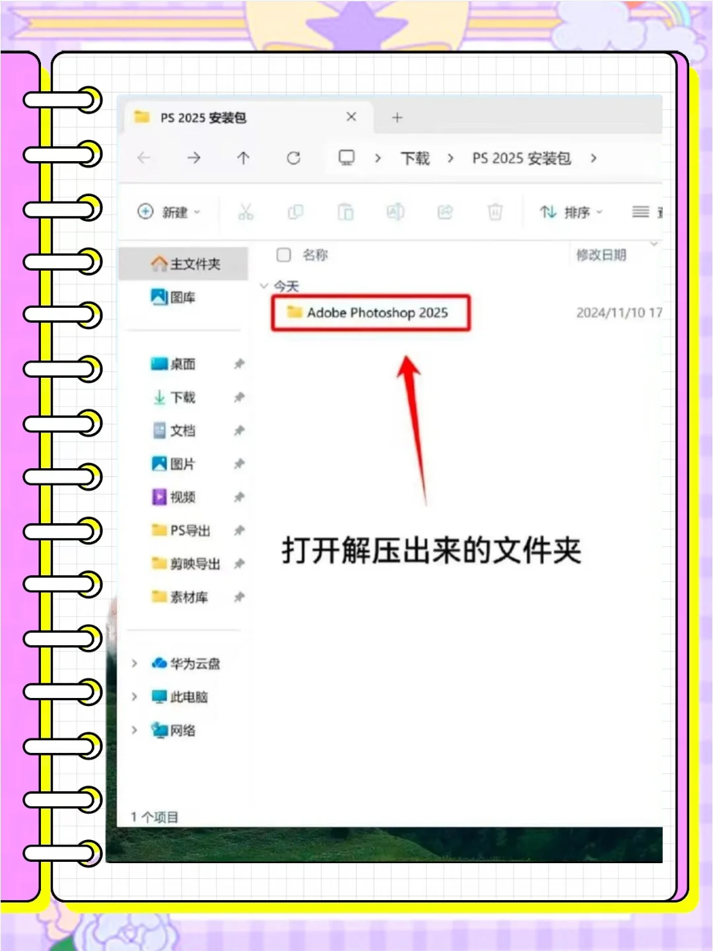713x951 pixels.
Task: Expand the 此电脑 tree item
Action: pyautogui.click(x=135, y=697)
